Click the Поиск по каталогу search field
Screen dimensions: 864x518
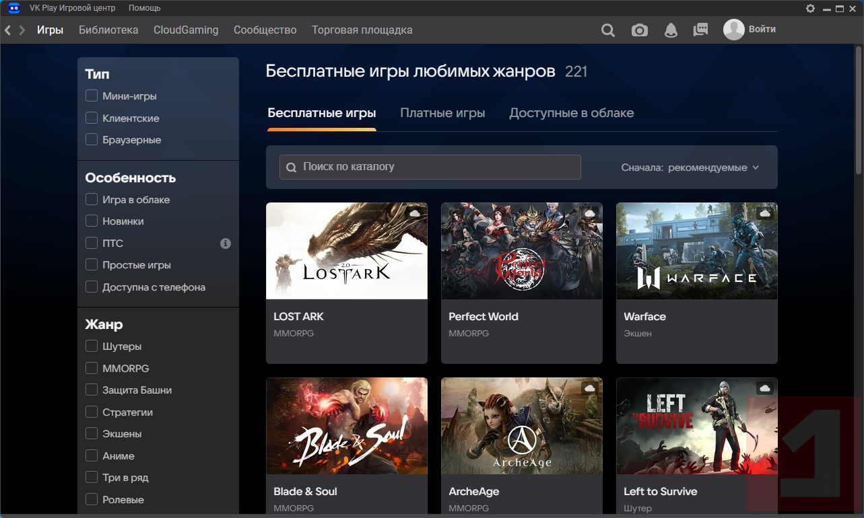click(430, 168)
